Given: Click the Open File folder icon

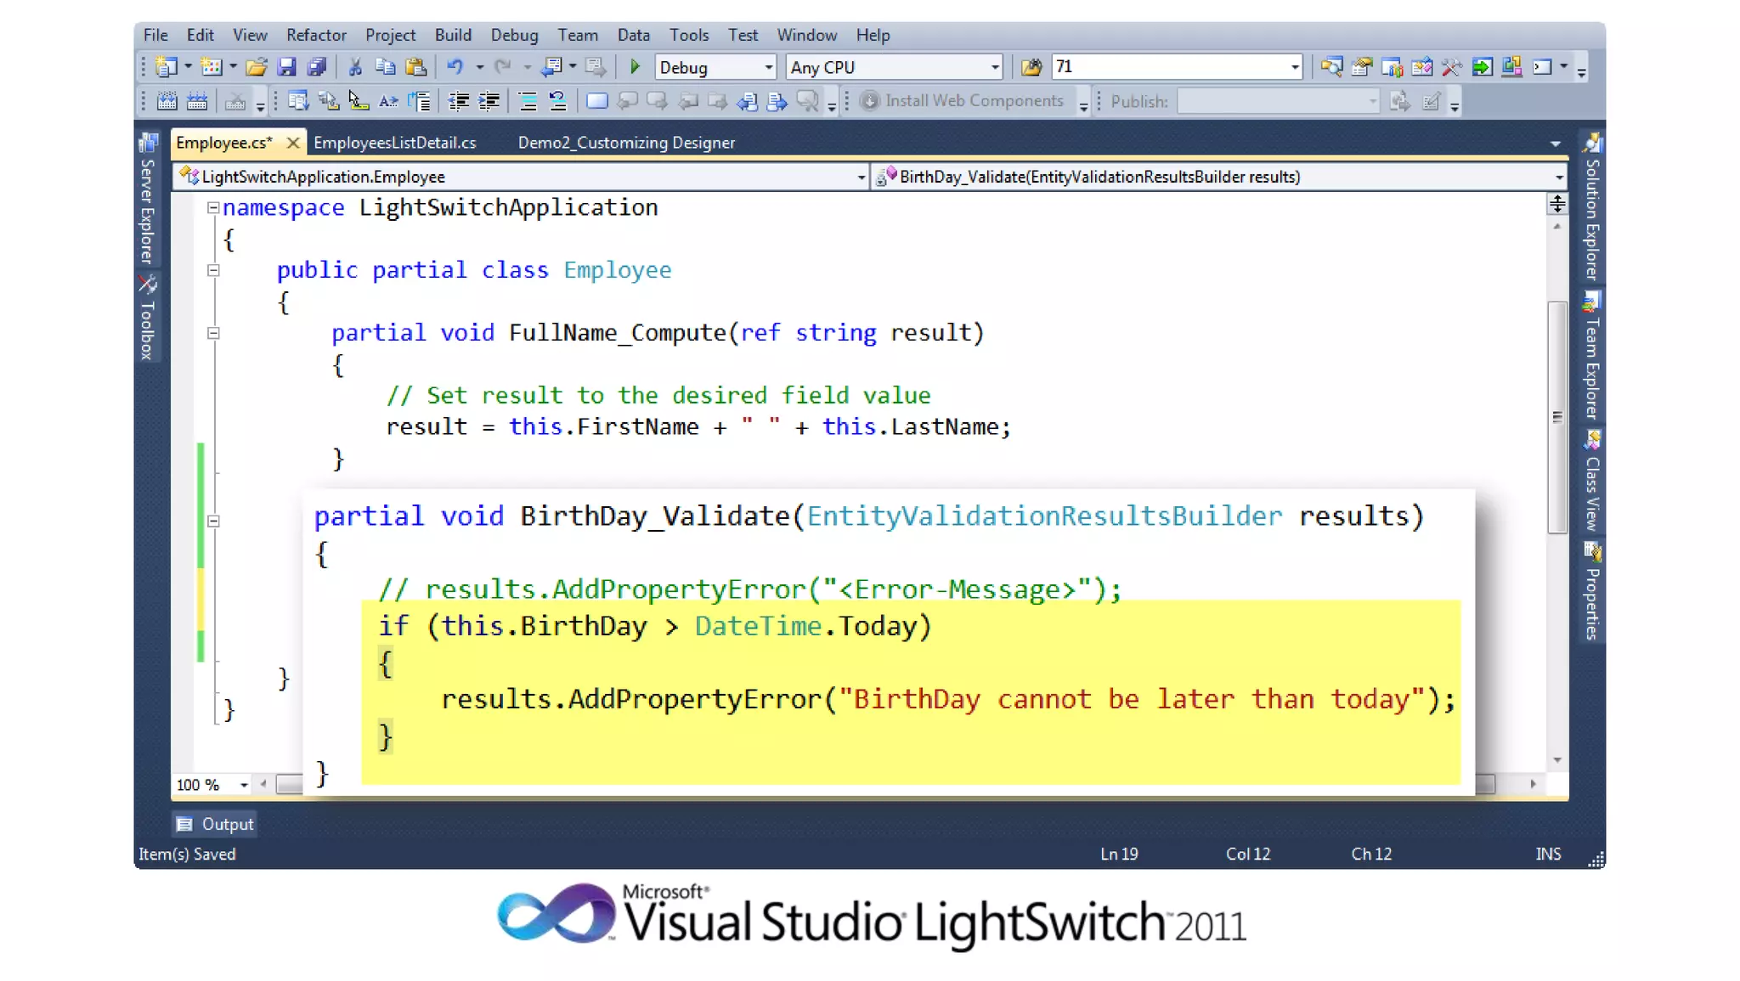Looking at the screenshot, I should (256, 67).
